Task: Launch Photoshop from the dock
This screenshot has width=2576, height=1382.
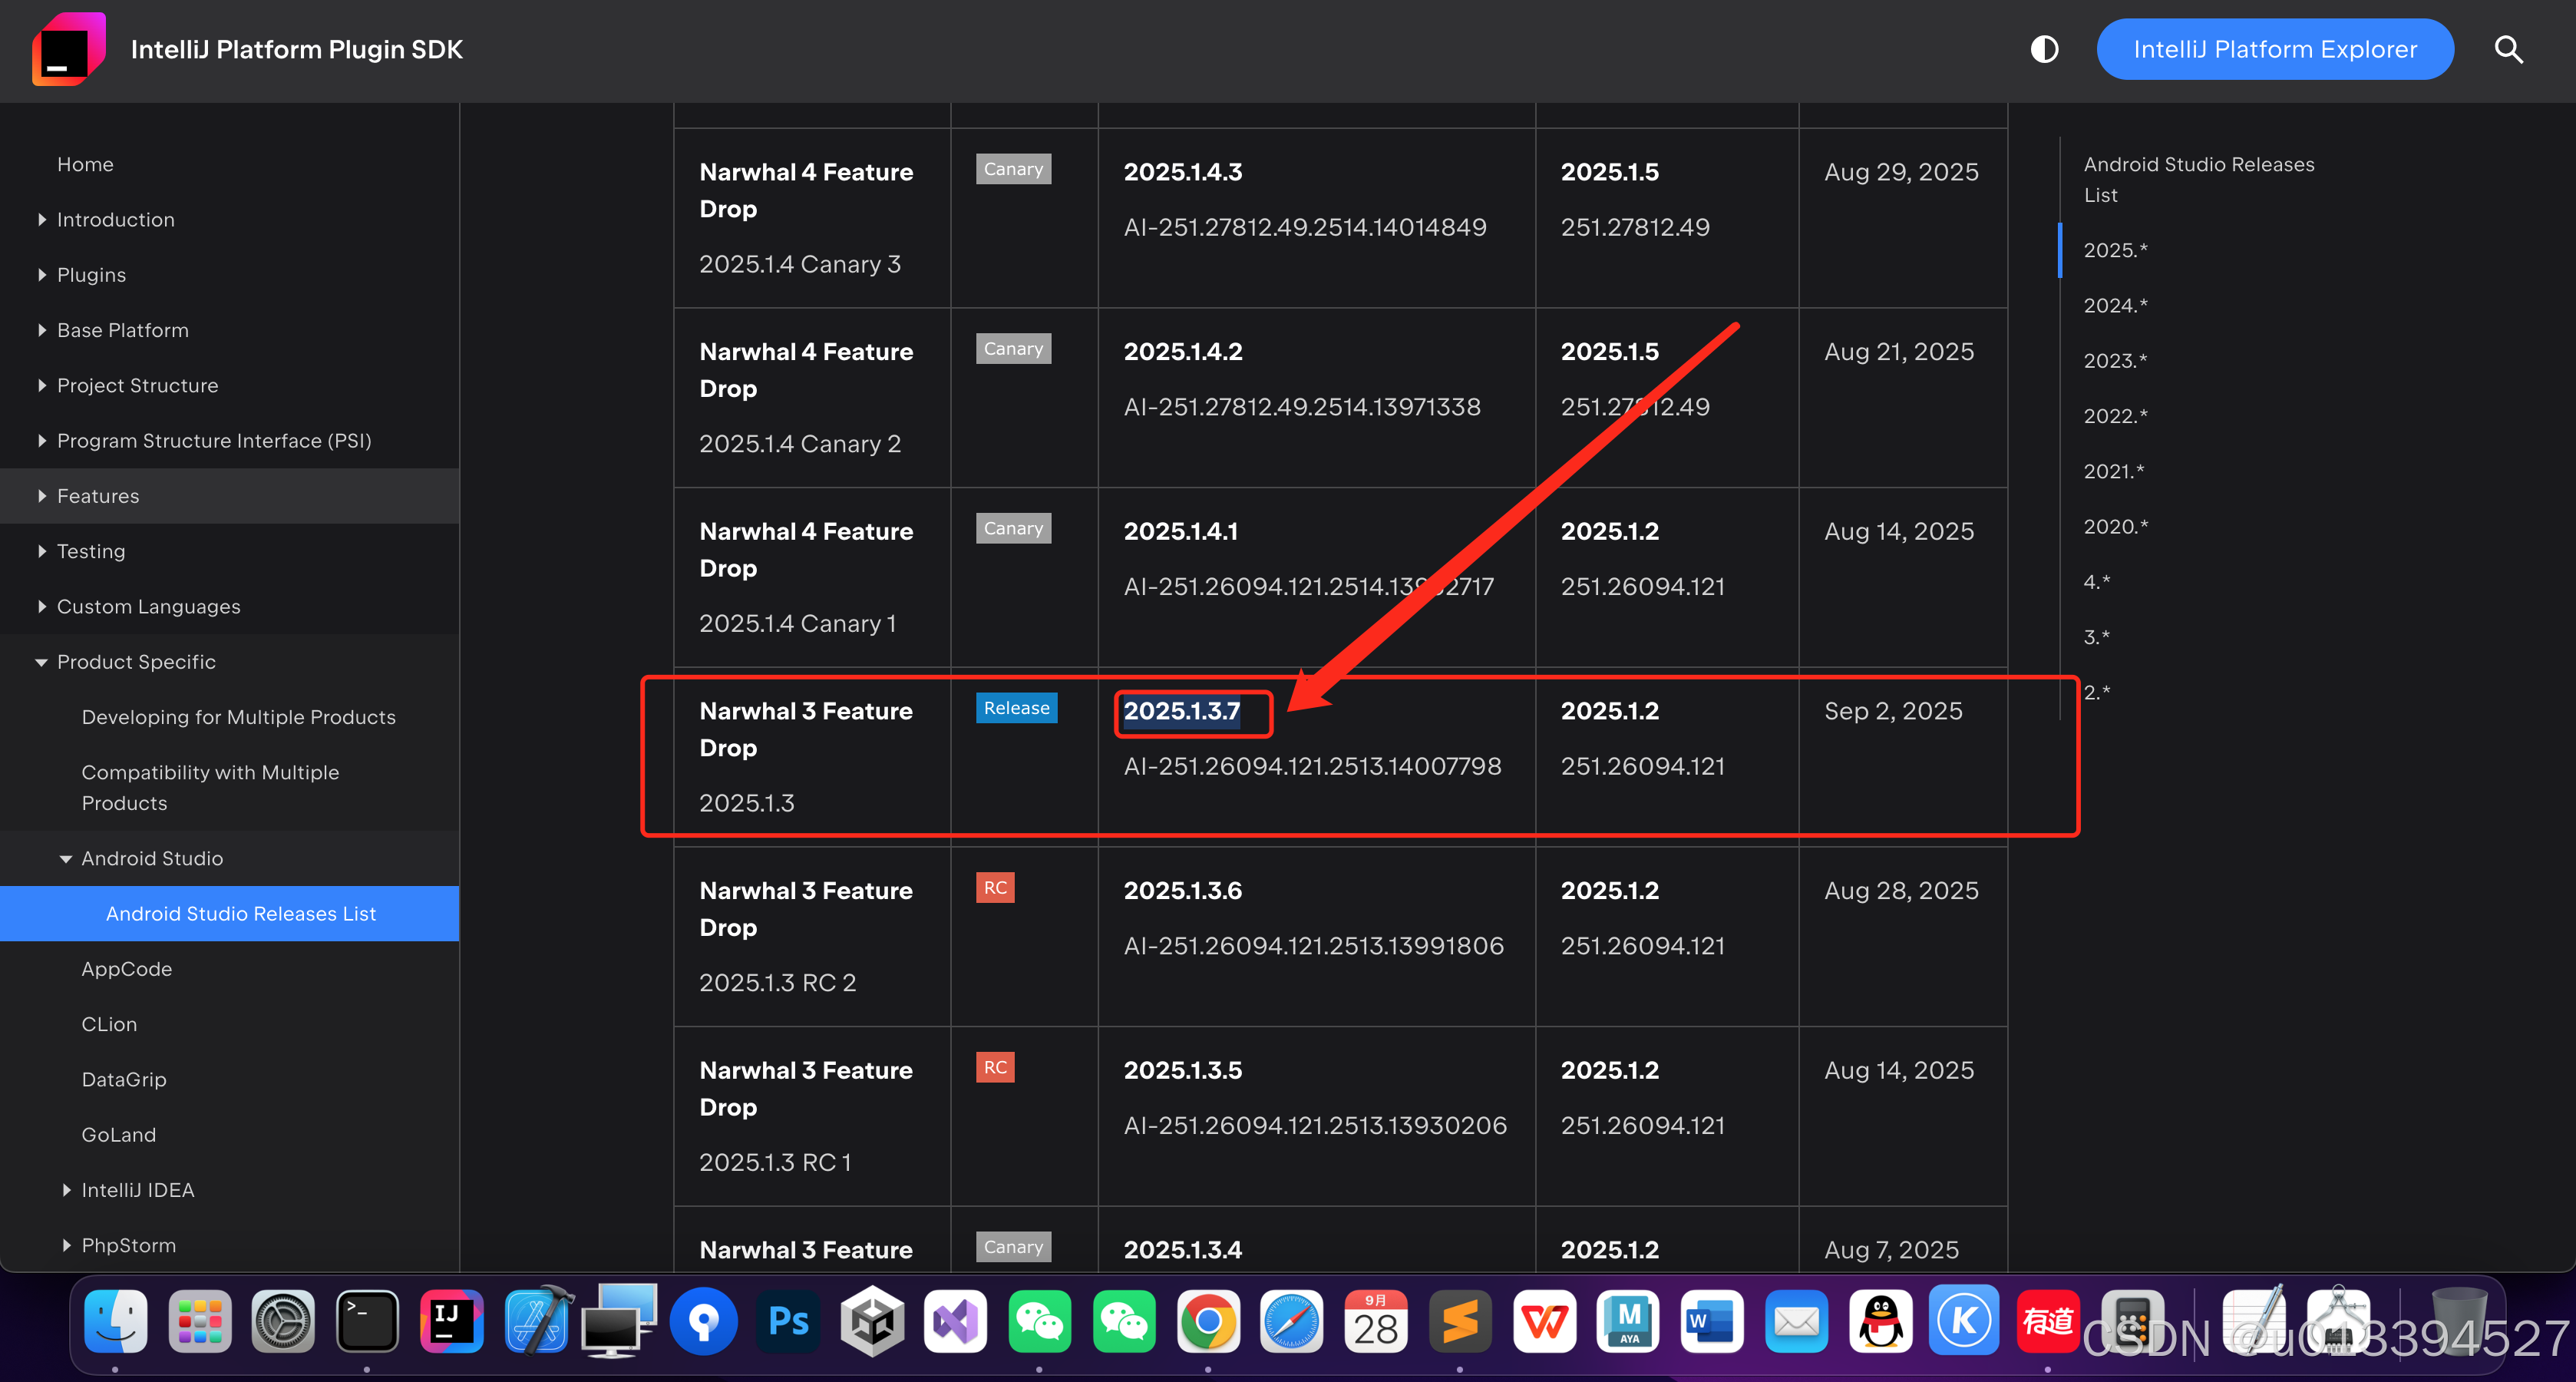Action: tap(788, 1321)
